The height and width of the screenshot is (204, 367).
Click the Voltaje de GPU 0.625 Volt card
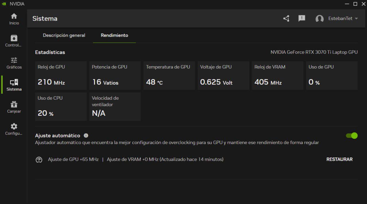point(223,76)
